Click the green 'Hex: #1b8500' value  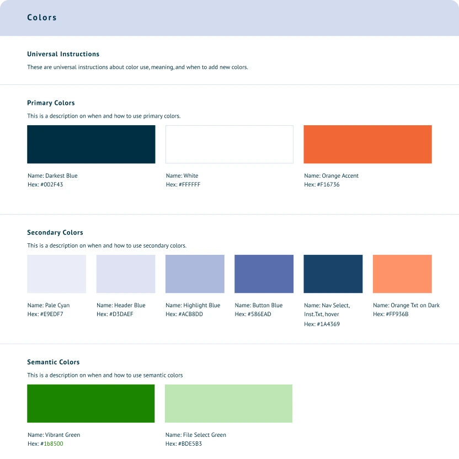pos(45,444)
